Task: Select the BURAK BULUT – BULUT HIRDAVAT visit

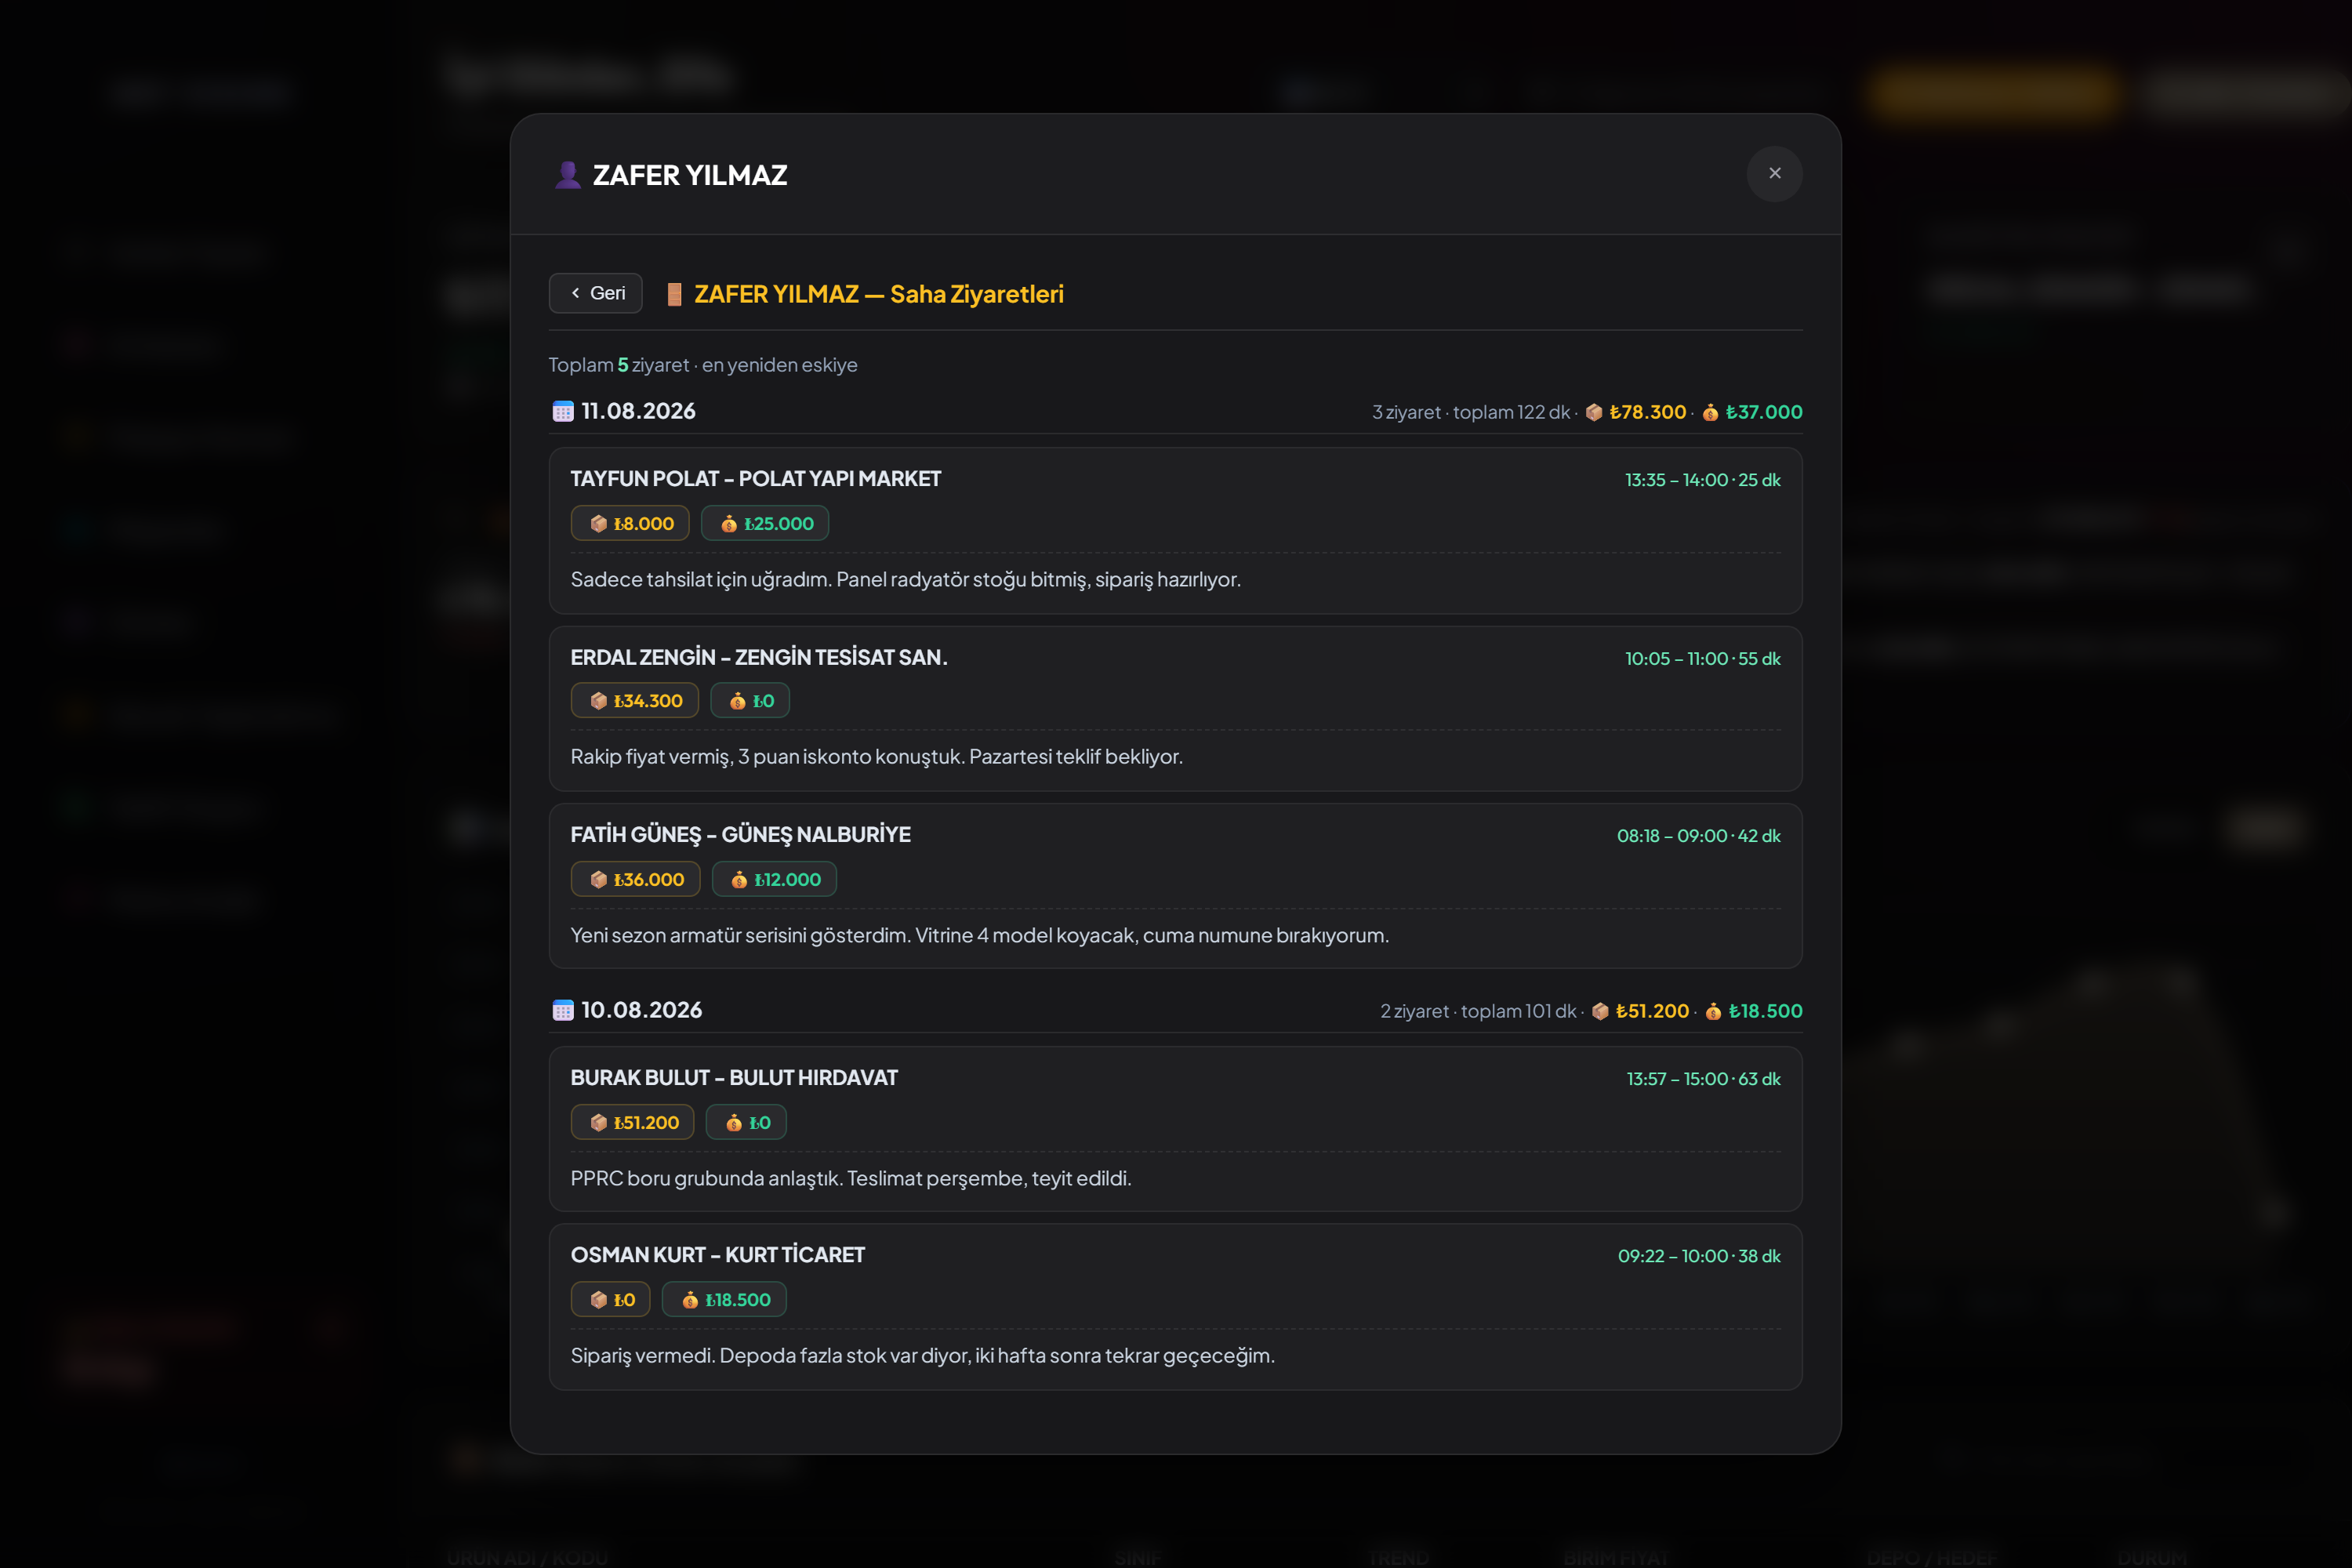Action: click(1176, 1129)
